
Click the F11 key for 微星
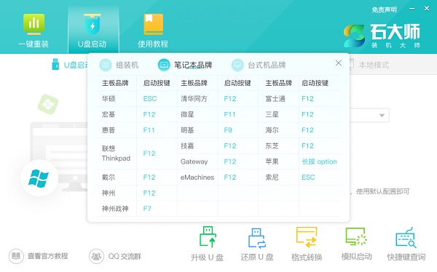[229, 114]
